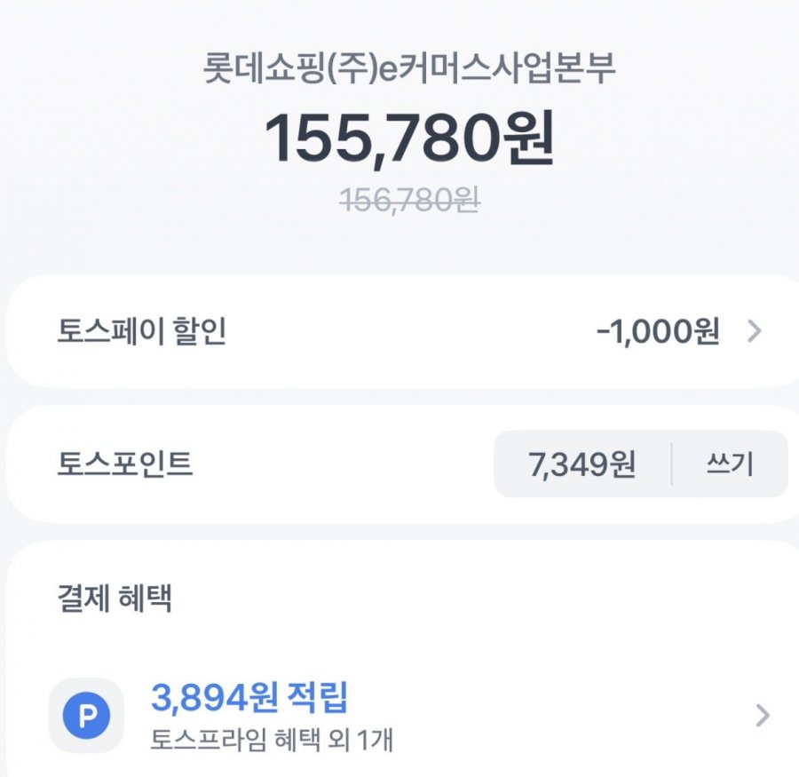
Task: Tap the 토스페이 할인 label
Action: point(142,332)
